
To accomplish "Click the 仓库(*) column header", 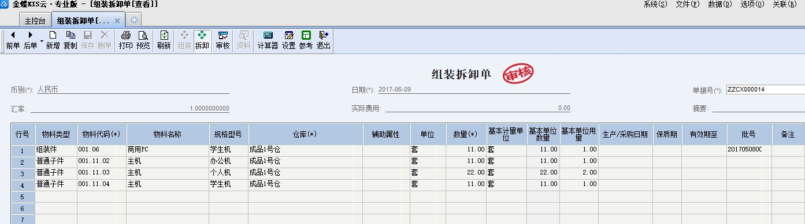I will click(306, 134).
